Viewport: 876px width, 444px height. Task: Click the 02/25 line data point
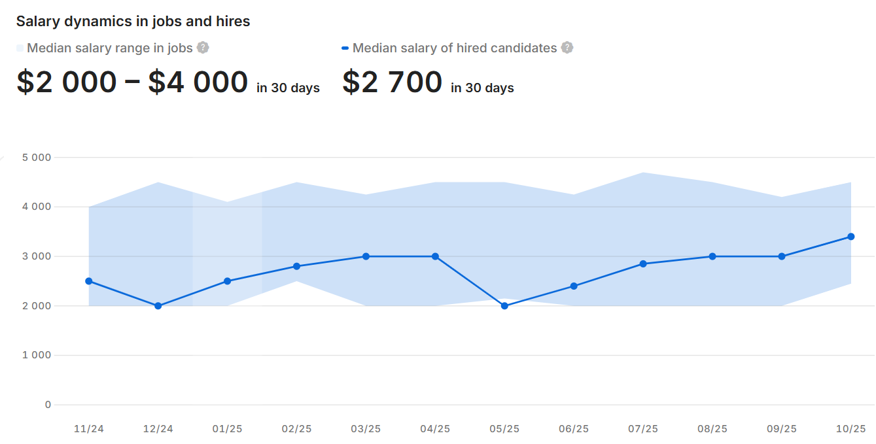297,266
